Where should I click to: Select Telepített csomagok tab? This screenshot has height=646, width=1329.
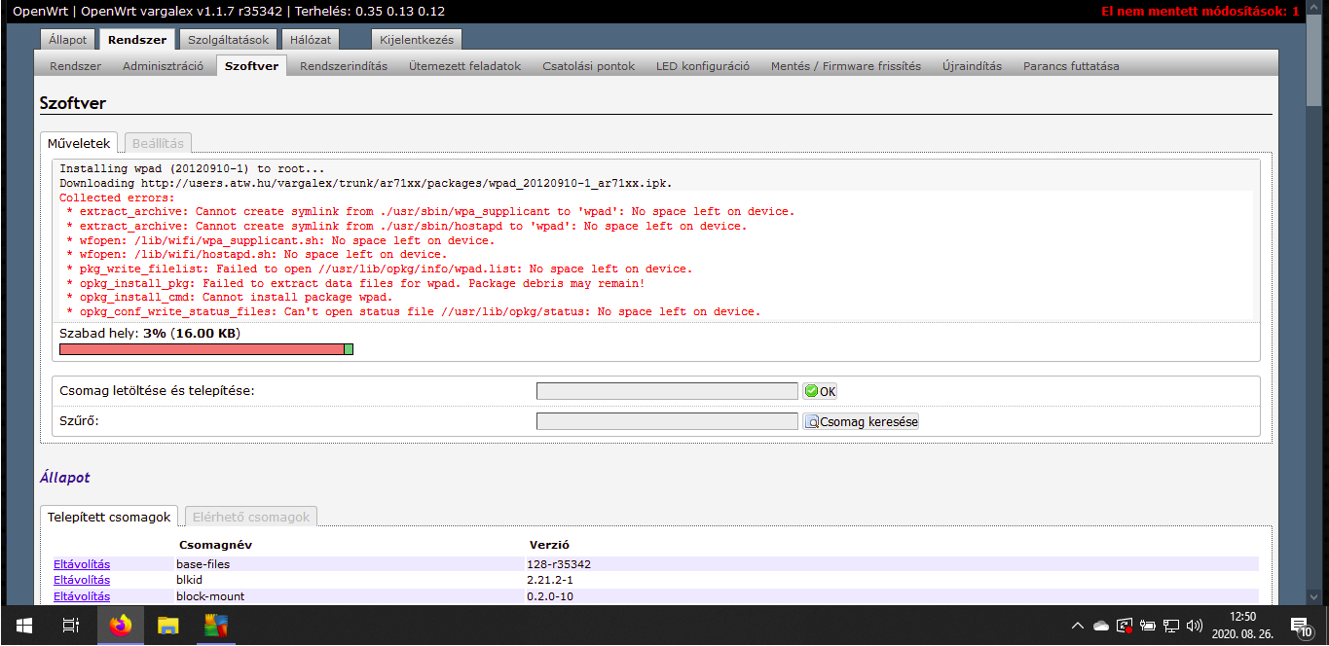(x=109, y=517)
